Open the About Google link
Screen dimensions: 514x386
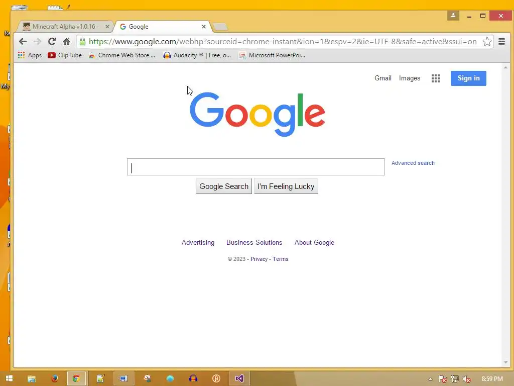coord(314,242)
